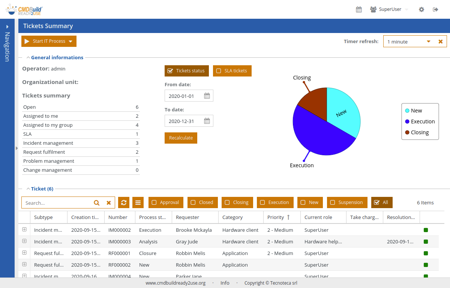
Task: Click the settings gear icon
Action: click(421, 9)
